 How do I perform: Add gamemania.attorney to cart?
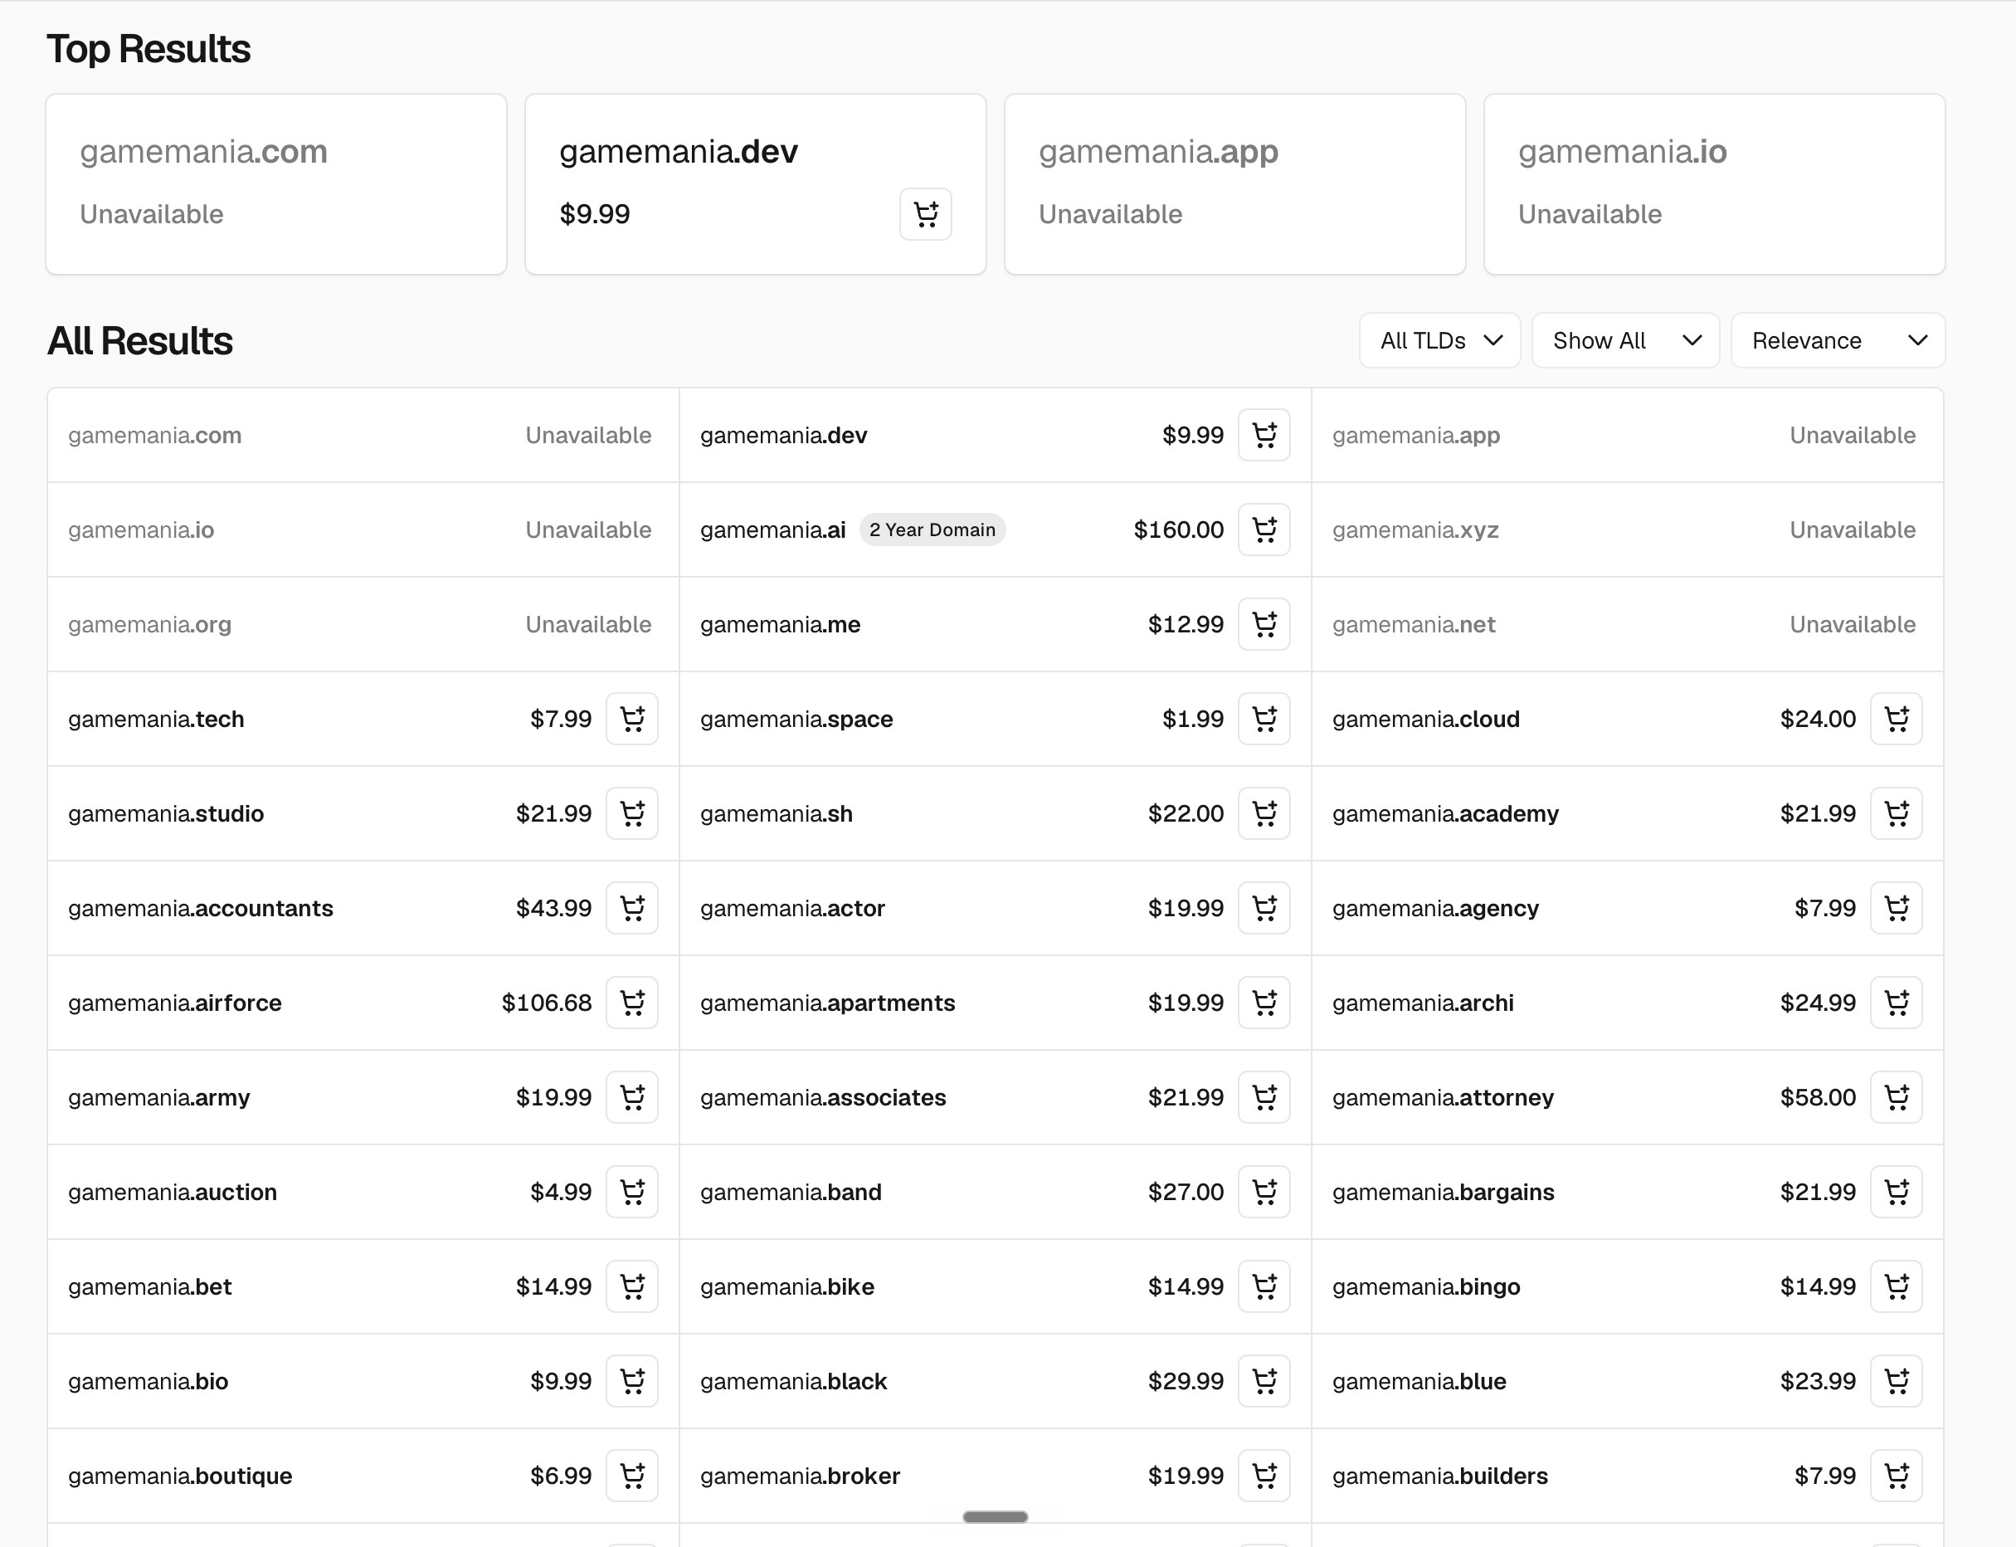[1897, 1098]
